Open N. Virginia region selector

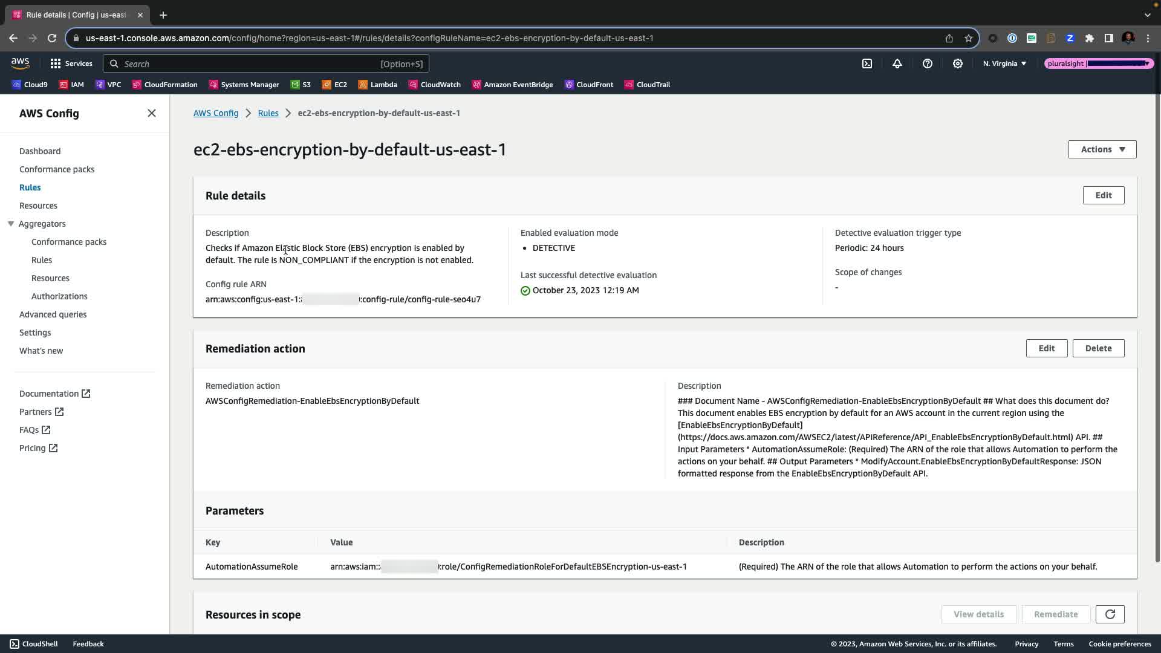pos(1004,63)
